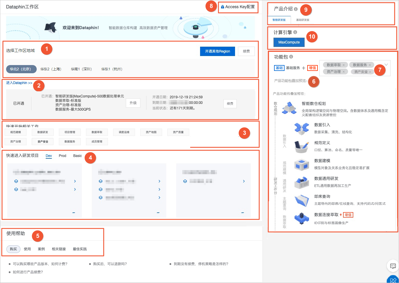The height and width of the screenshot is (283, 399).
Task: Open the 数据服务 quick-start button
Action: point(70,141)
